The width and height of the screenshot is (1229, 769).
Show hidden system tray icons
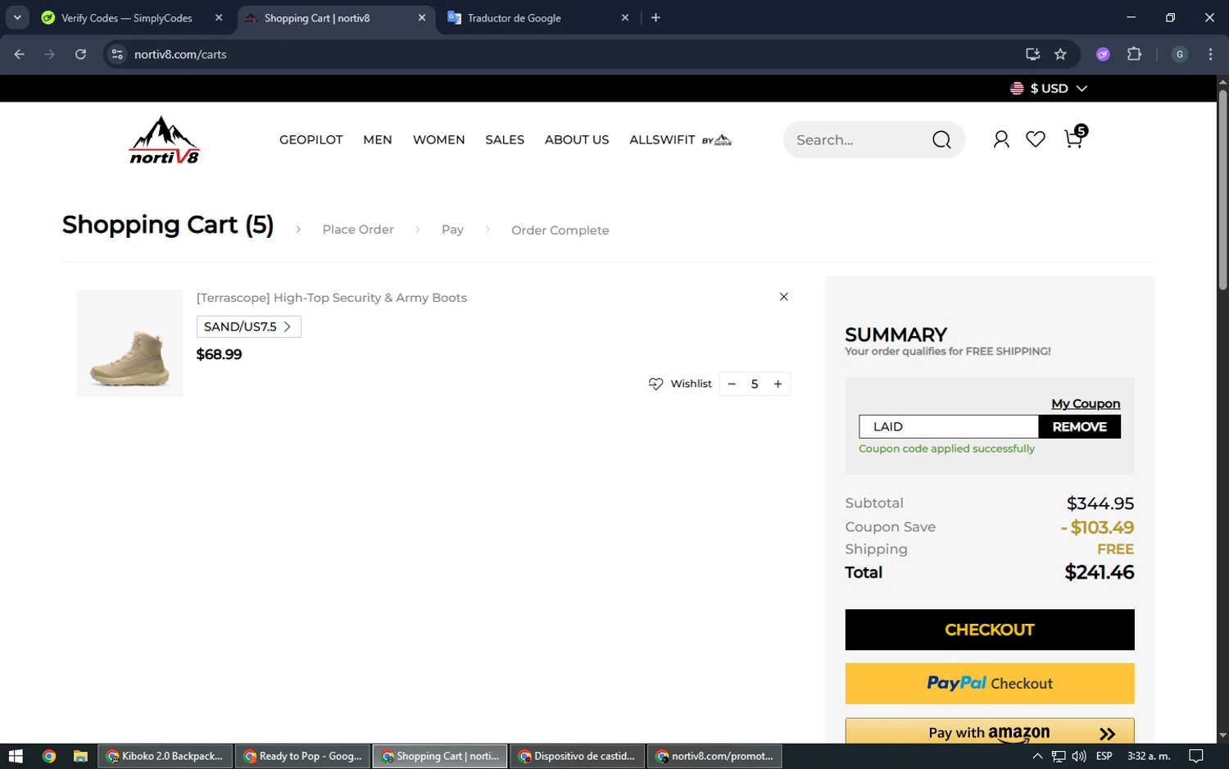(1037, 756)
